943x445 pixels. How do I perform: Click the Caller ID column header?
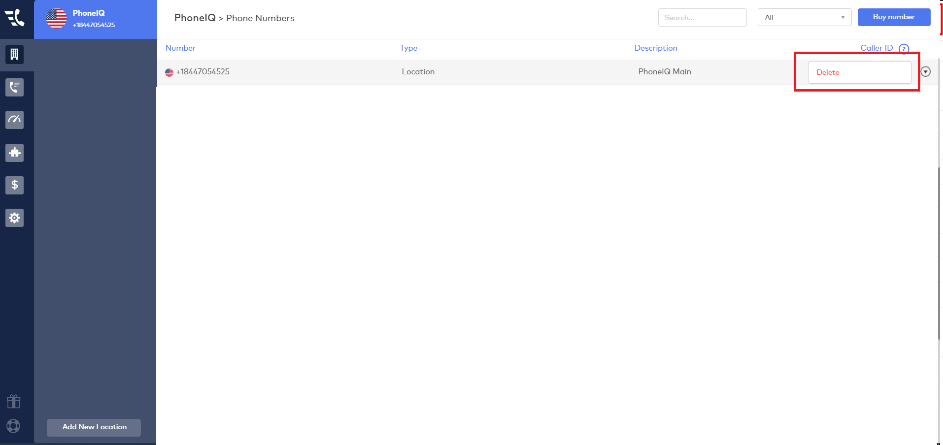point(876,48)
